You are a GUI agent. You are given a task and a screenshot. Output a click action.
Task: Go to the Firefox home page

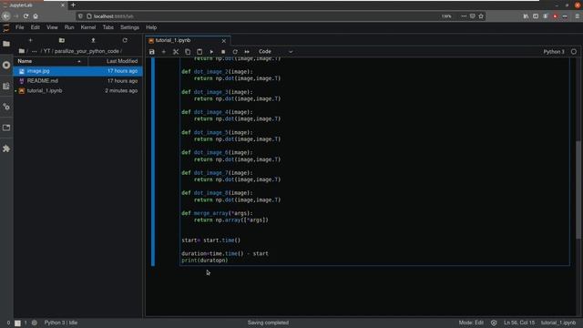click(36, 16)
